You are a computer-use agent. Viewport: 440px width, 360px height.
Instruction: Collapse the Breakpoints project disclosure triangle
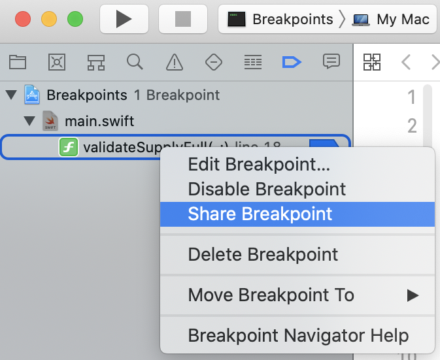10,95
